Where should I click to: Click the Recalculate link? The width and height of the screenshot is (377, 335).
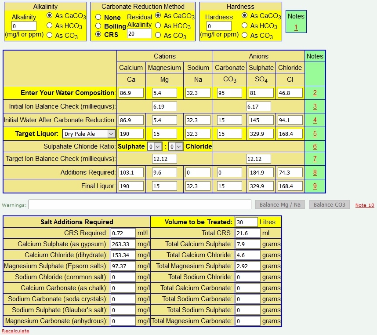[16, 331]
